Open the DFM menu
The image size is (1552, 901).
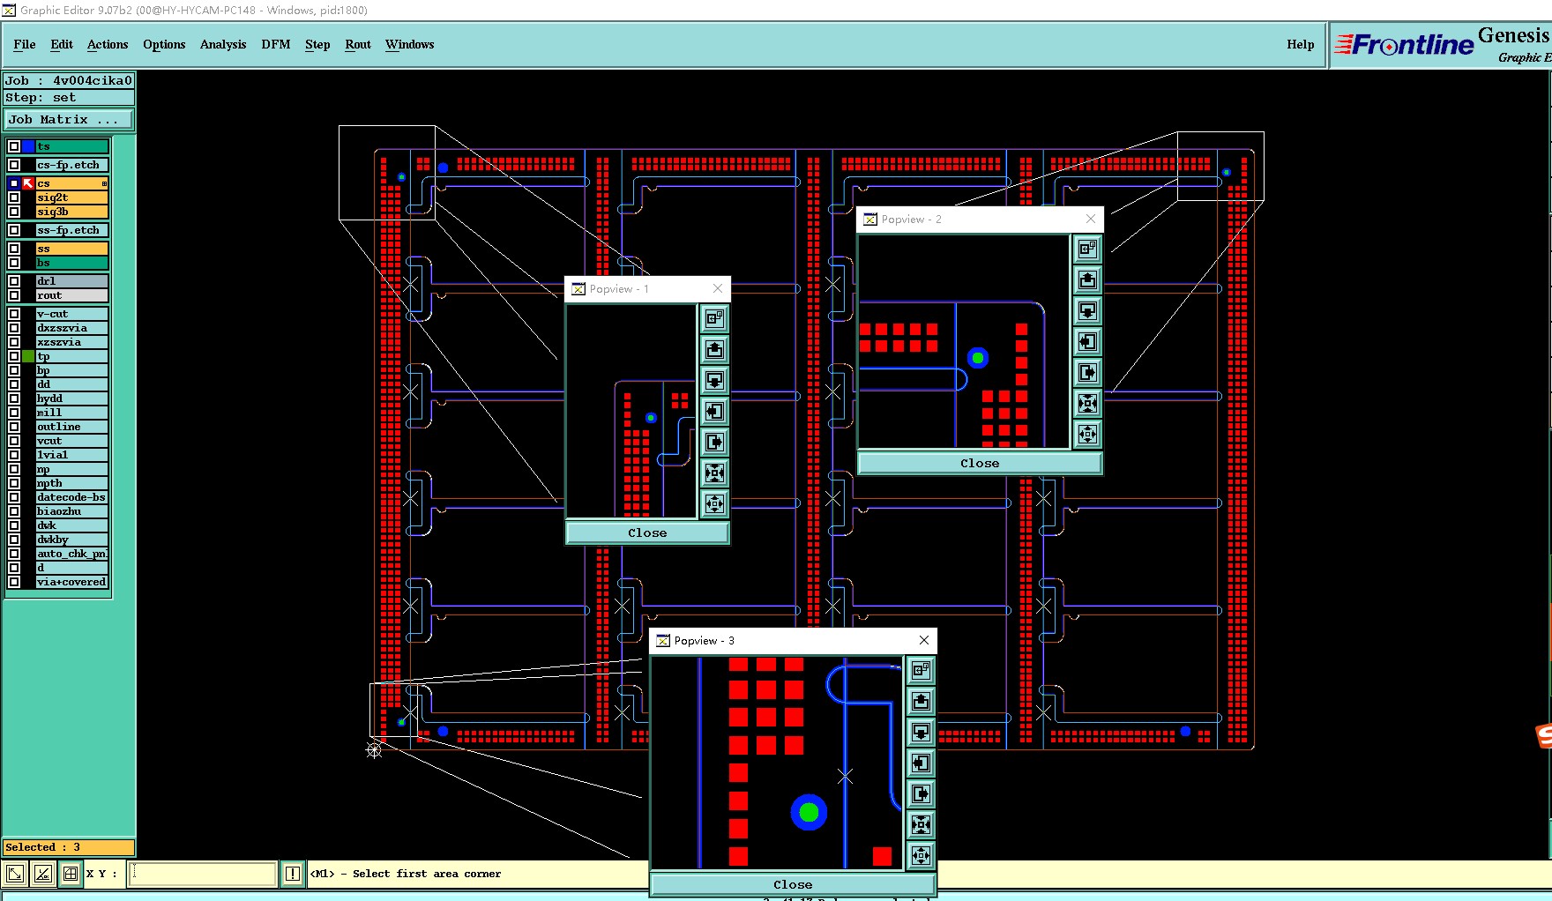coord(276,44)
